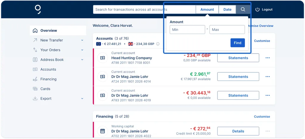The height and width of the screenshot is (139, 305).
Task: Click the bank logo in header
Action: coord(38,9)
